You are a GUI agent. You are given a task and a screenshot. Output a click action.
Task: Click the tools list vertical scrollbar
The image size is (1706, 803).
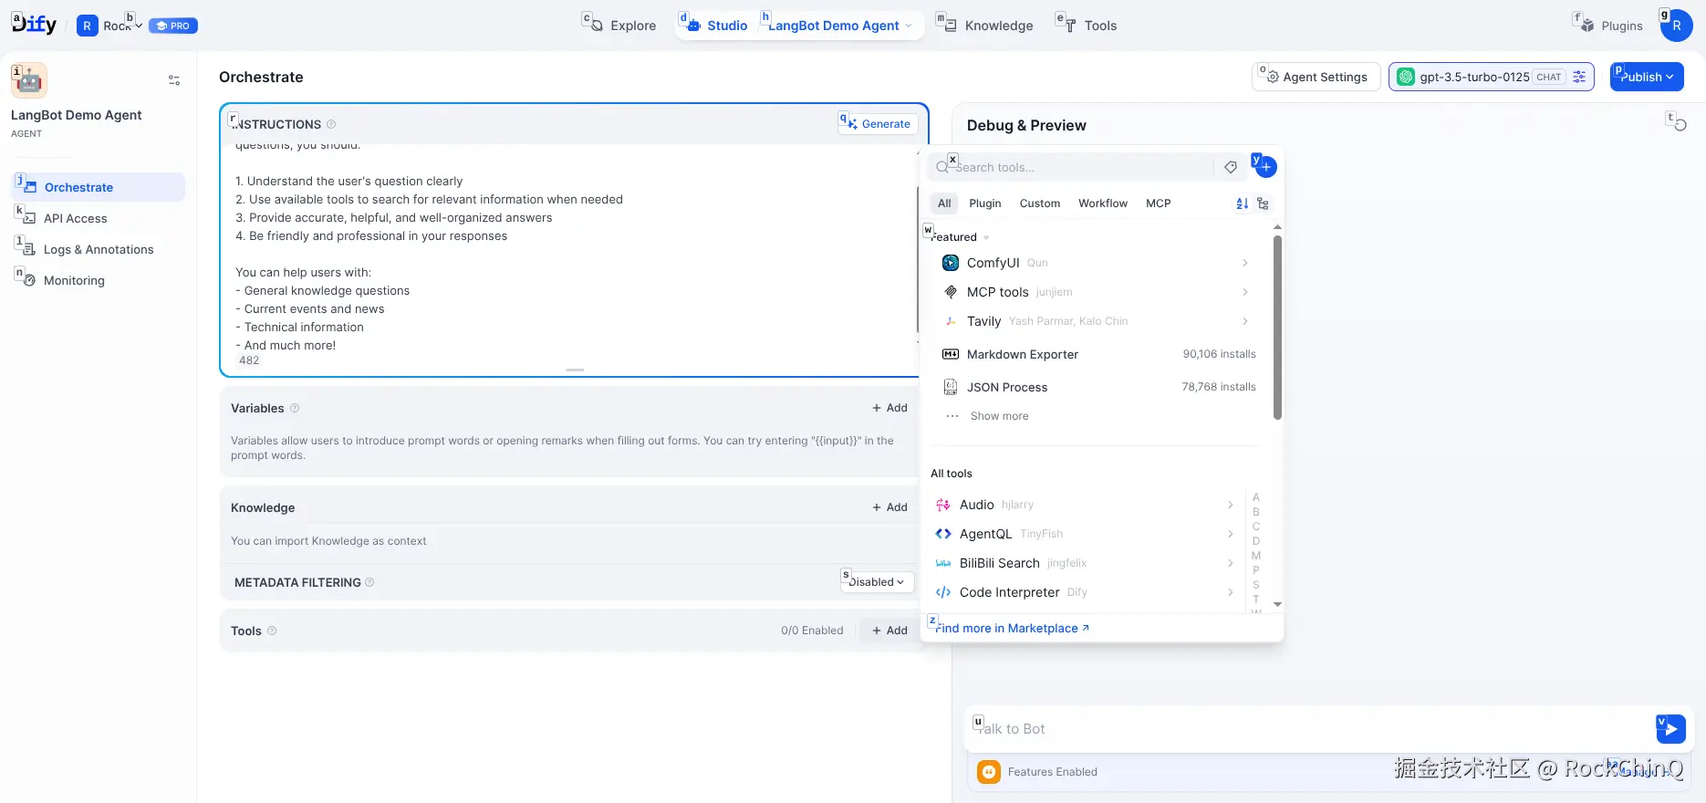pos(1277,327)
